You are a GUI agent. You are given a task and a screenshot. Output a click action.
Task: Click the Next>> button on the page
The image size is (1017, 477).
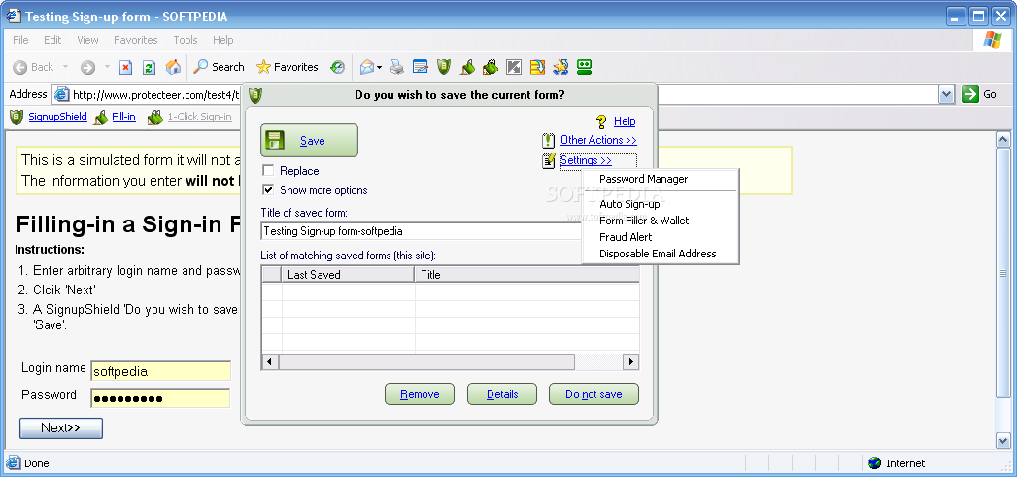[61, 428]
